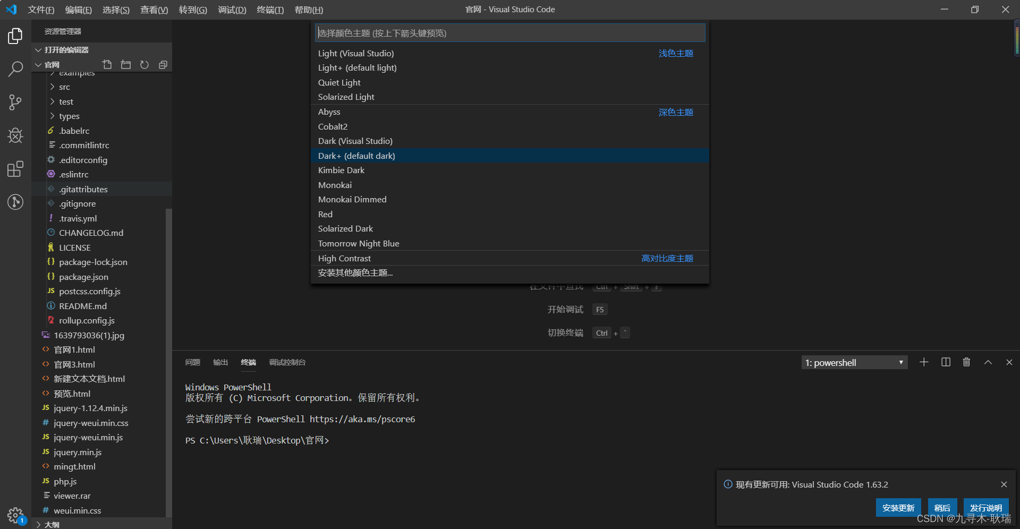The image size is (1020, 529).
Task: Open the Run and Debug view
Action: [15, 135]
